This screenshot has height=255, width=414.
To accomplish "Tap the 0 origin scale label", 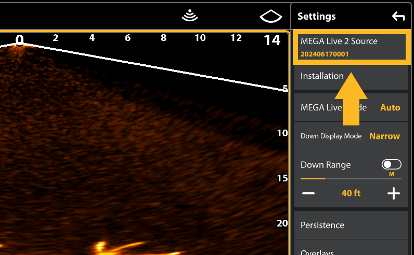I will (20, 40).
